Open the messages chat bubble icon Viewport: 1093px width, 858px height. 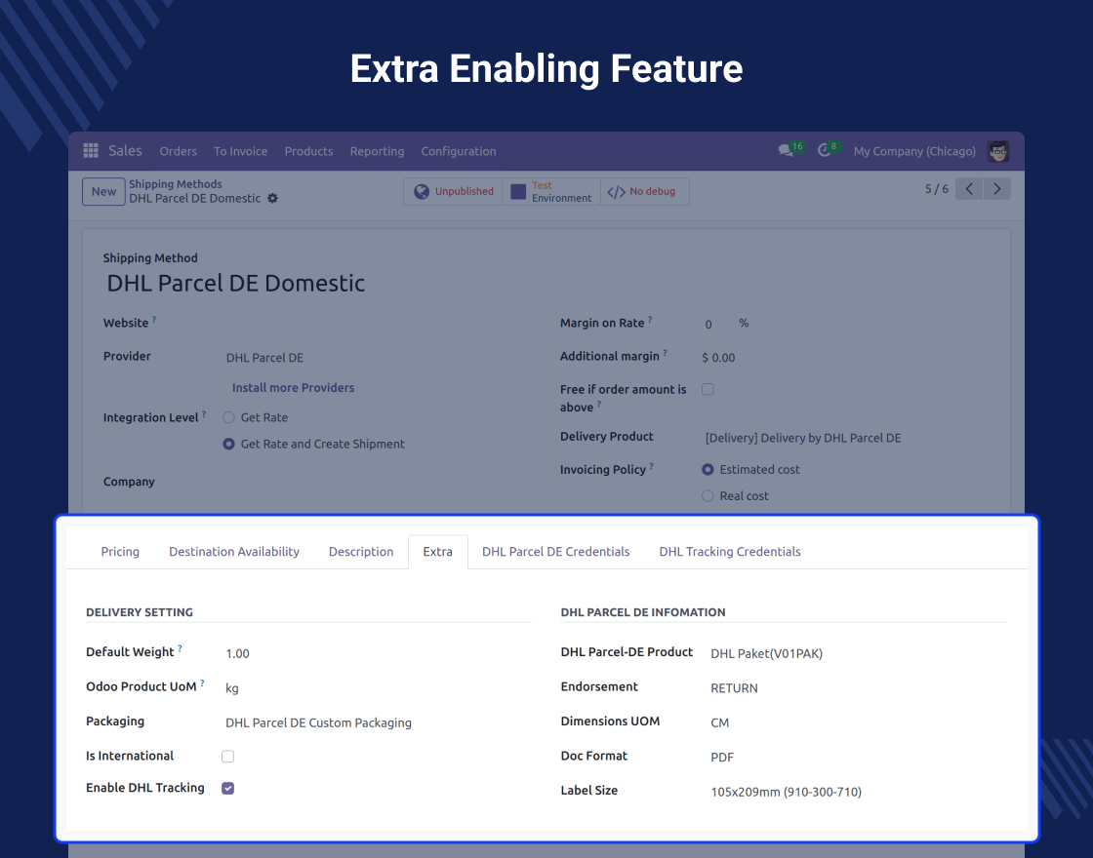coord(786,151)
